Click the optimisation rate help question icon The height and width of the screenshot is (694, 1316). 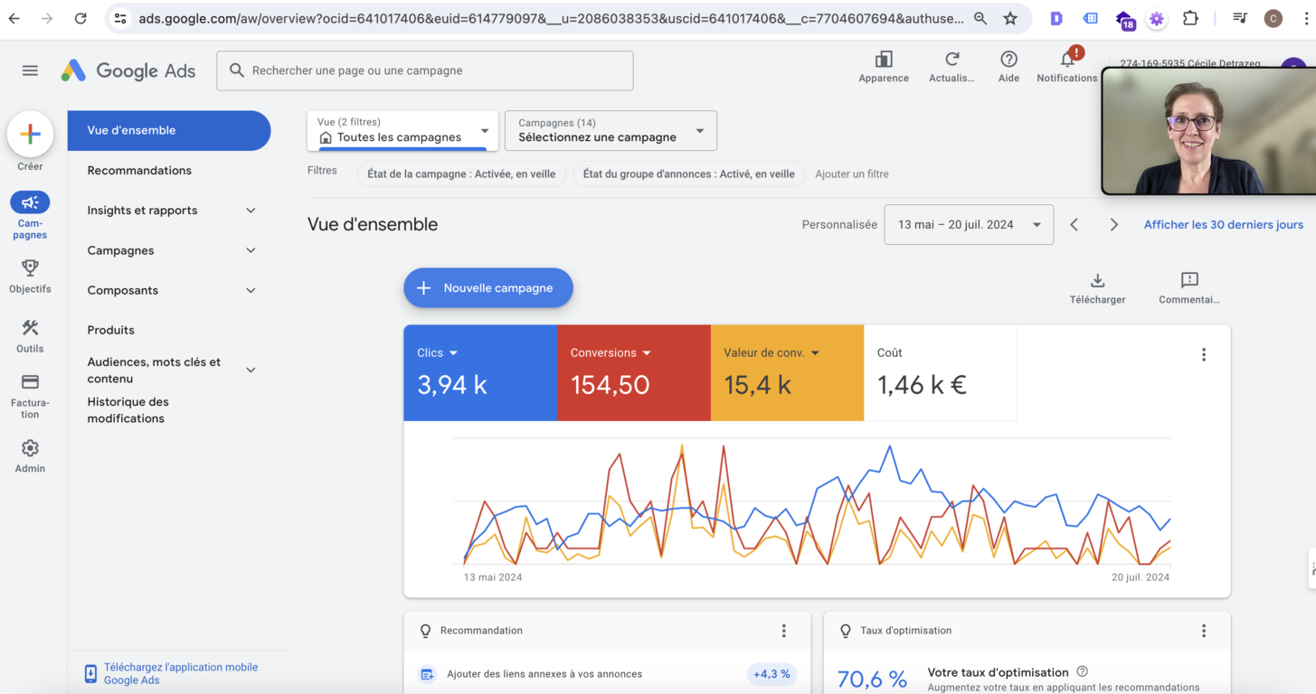coord(1083,671)
